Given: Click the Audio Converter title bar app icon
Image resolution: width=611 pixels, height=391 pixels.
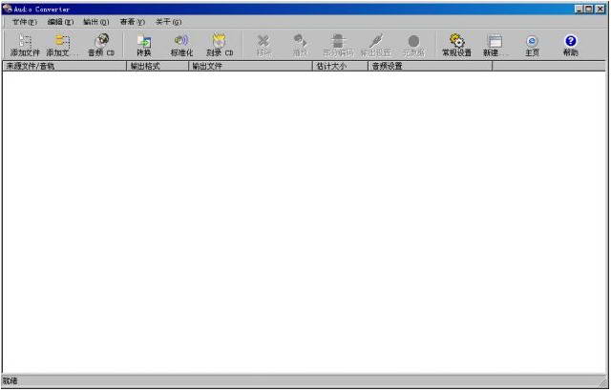Looking at the screenshot, I should coord(7,9).
